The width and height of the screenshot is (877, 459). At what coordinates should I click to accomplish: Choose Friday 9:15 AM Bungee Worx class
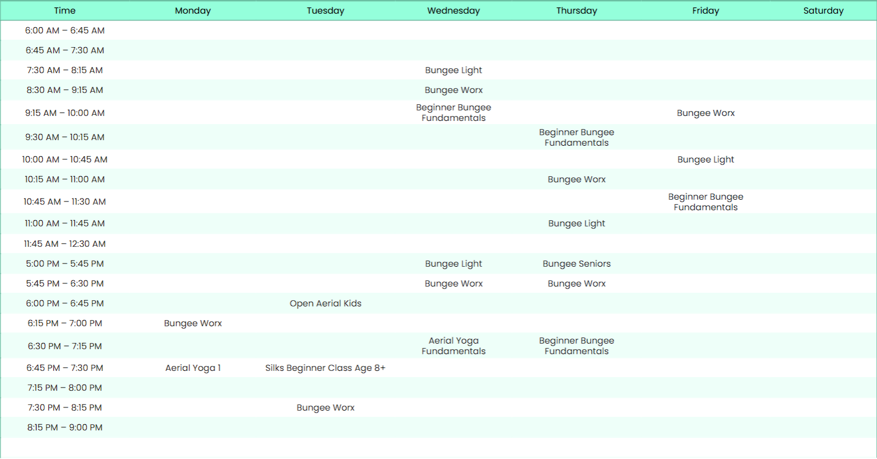point(705,113)
